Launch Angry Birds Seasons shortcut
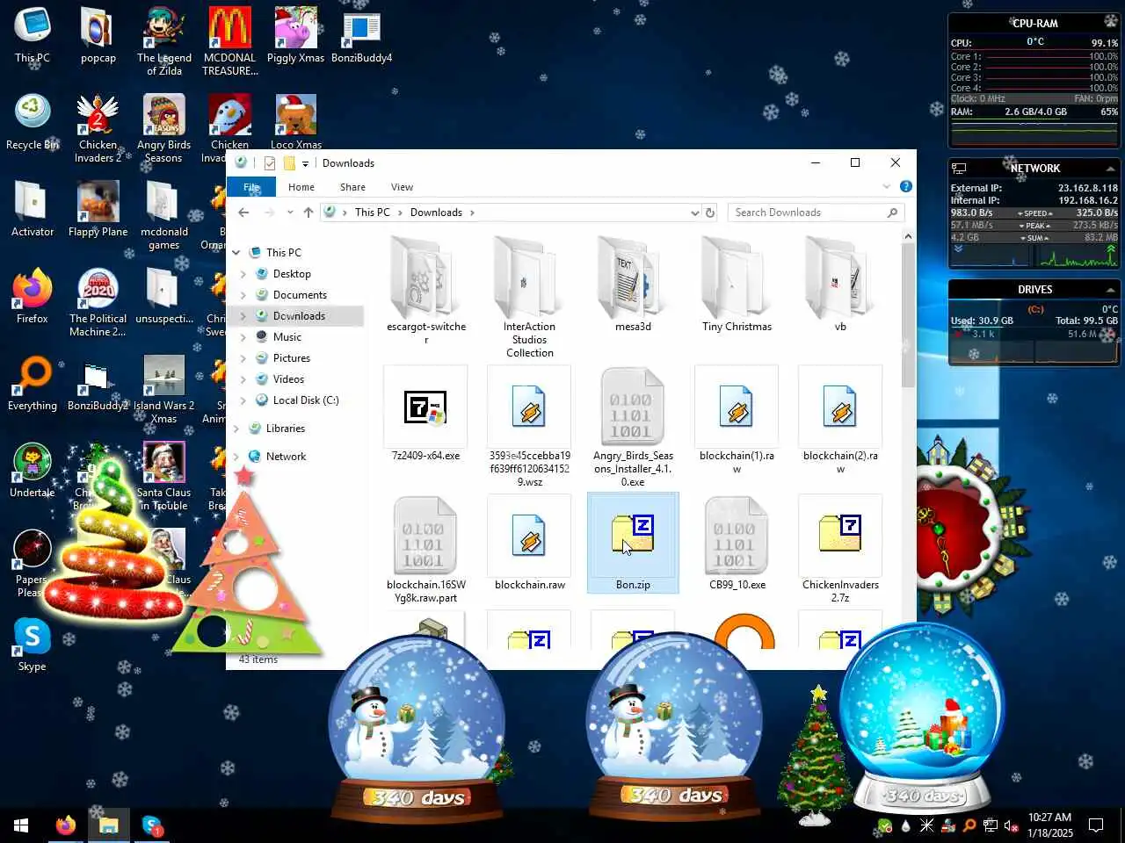Screen dimensions: 1125x843 coord(163,128)
